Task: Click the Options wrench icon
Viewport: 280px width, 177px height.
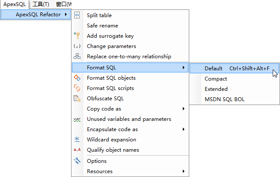Action: (77, 161)
